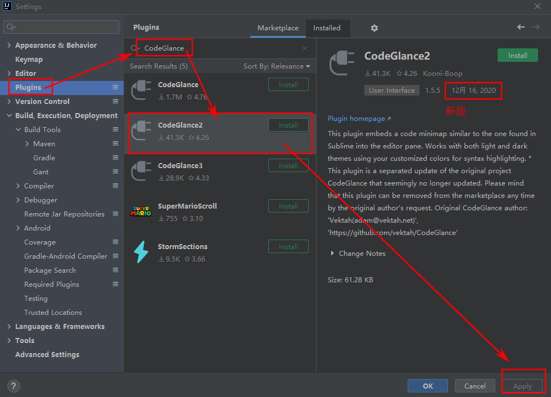Open the plugins gear settings icon

tap(374, 28)
